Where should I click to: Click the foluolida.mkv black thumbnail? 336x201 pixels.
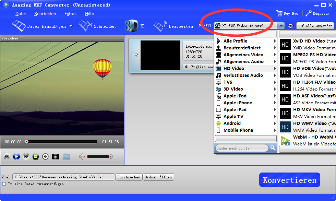tap(160, 55)
